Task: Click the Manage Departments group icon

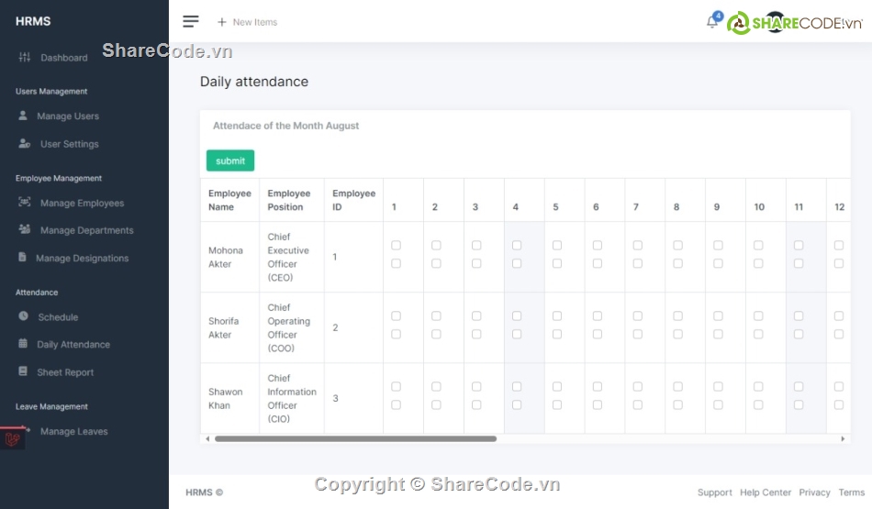Action: (24, 230)
